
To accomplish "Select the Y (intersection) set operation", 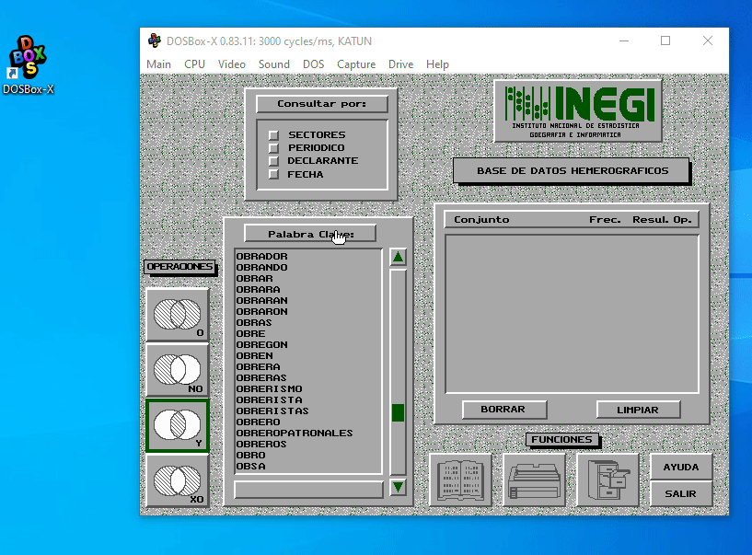I will (x=178, y=425).
